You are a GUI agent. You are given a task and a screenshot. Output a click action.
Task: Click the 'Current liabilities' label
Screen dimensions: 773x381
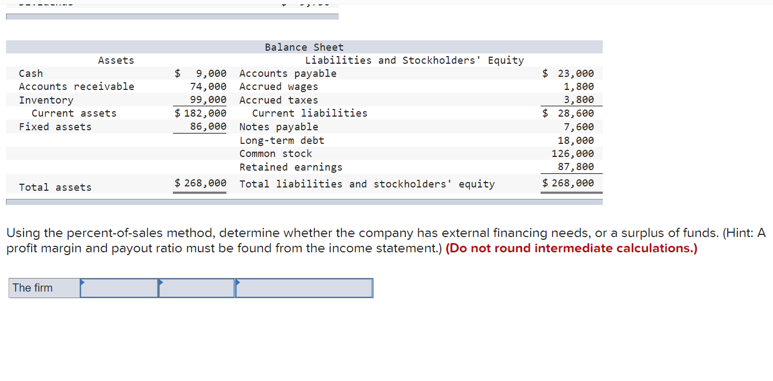[309, 113]
